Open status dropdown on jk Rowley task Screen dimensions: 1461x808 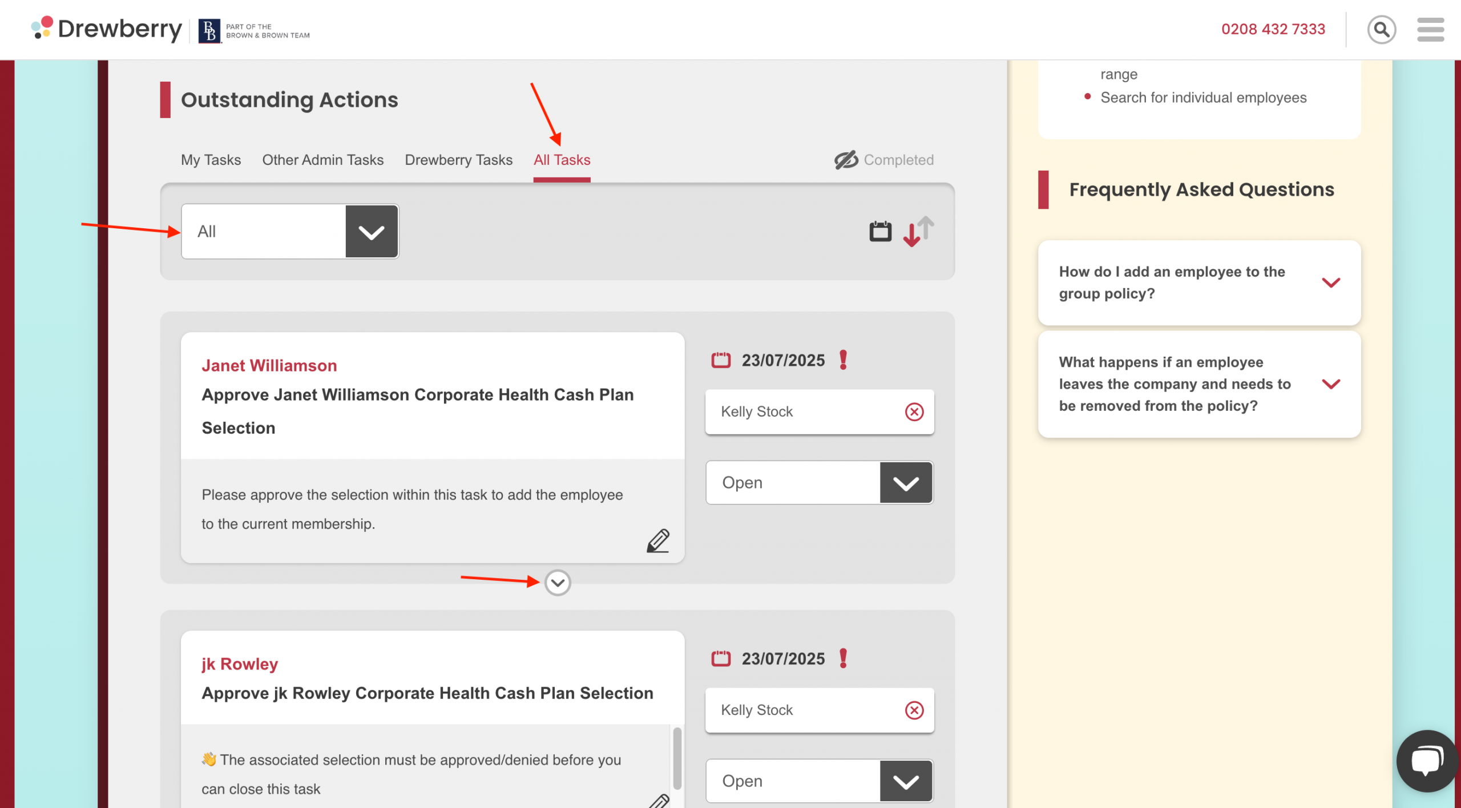click(906, 781)
